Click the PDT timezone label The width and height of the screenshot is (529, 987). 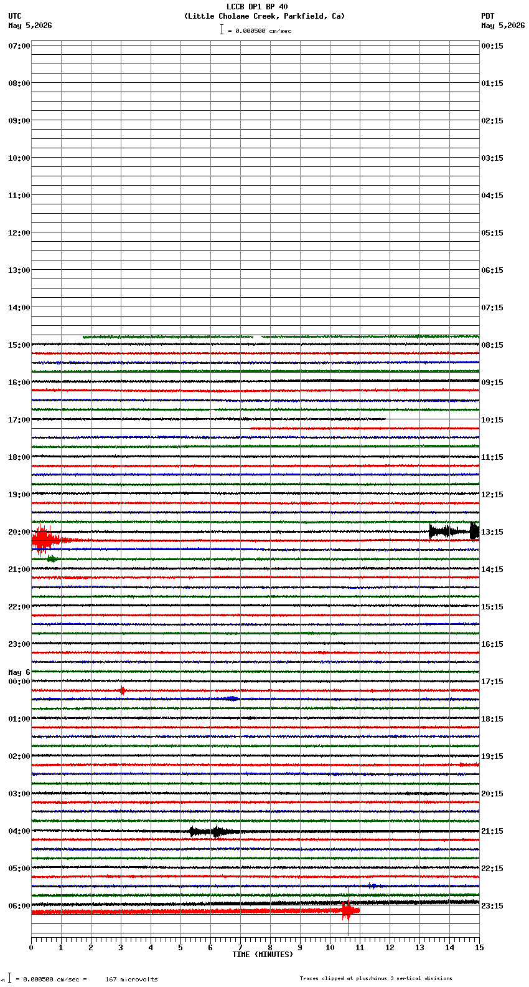point(488,16)
